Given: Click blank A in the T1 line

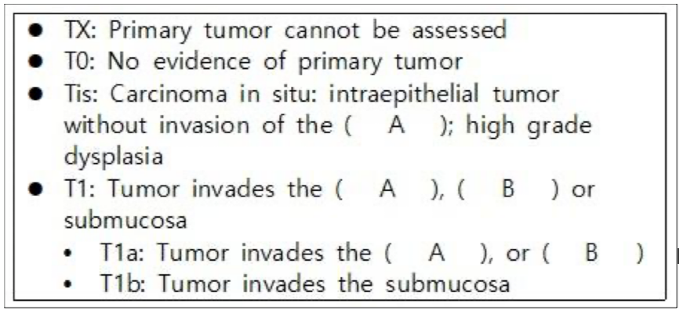Looking at the screenshot, I should 387,190.
